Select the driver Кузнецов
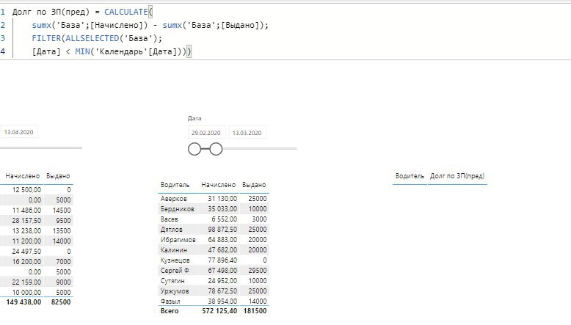Viewport: 571px width, 325px height. coord(175,260)
